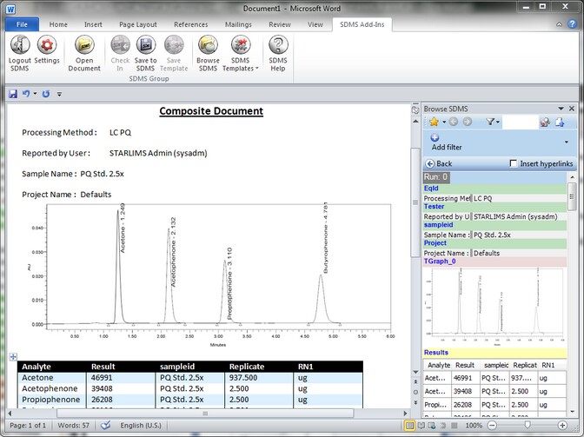Viewport: 584px width, 437px height.
Task: Select Full Screen Reading view icon
Action: click(x=421, y=425)
